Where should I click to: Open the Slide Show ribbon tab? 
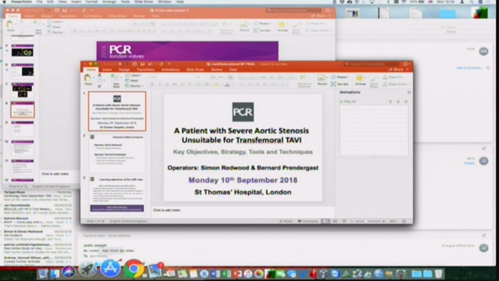pos(195,69)
